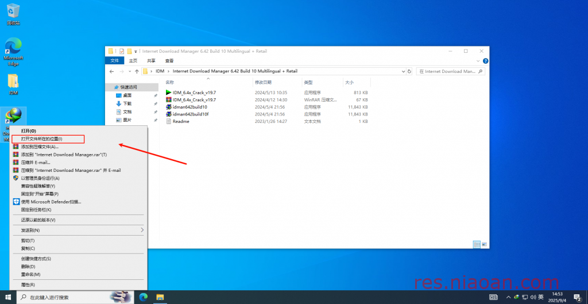This screenshot has height=304, width=588.
Task: Click the IDM_6.4x_Crack_v19.7 application file icon
Action: 169,93
